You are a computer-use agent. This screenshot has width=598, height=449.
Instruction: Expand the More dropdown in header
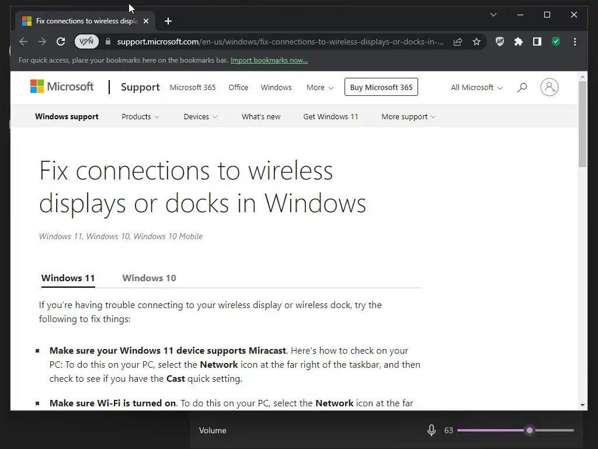(320, 88)
